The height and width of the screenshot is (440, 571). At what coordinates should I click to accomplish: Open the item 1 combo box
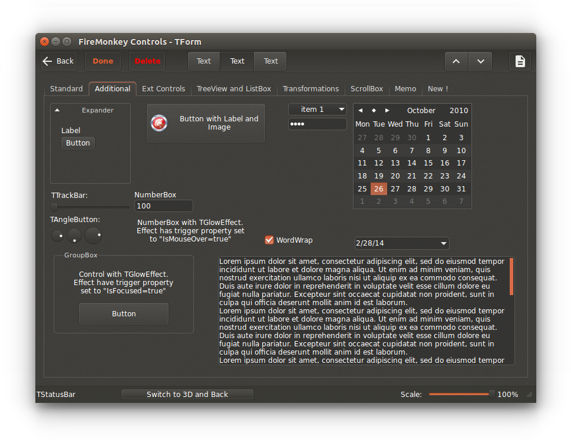click(x=317, y=109)
